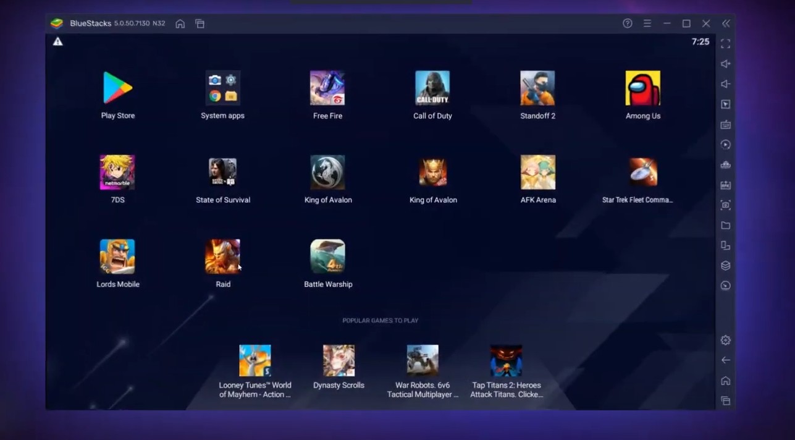Open Tap Titans 2 suggested game
Image resolution: width=795 pixels, height=440 pixels.
(506, 360)
